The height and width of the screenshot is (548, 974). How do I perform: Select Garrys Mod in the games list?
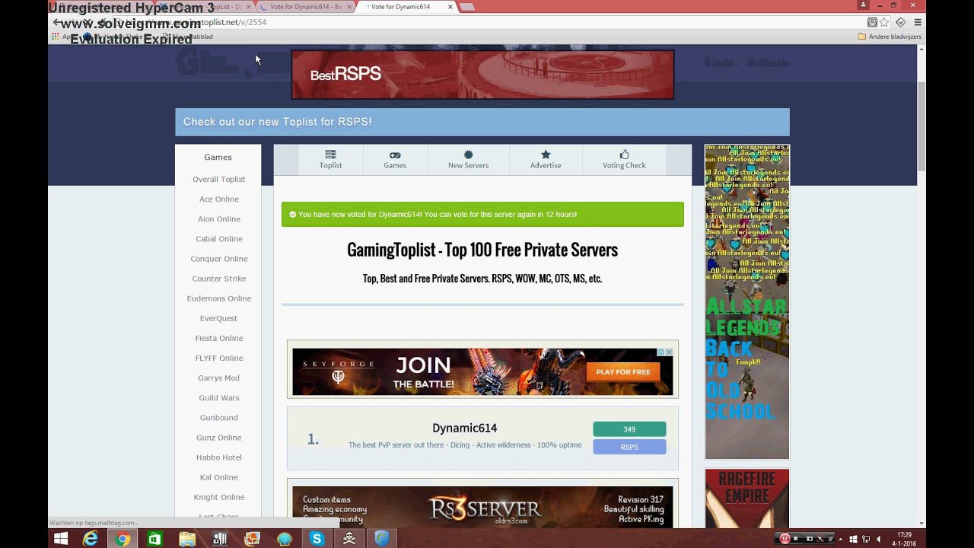tap(218, 378)
